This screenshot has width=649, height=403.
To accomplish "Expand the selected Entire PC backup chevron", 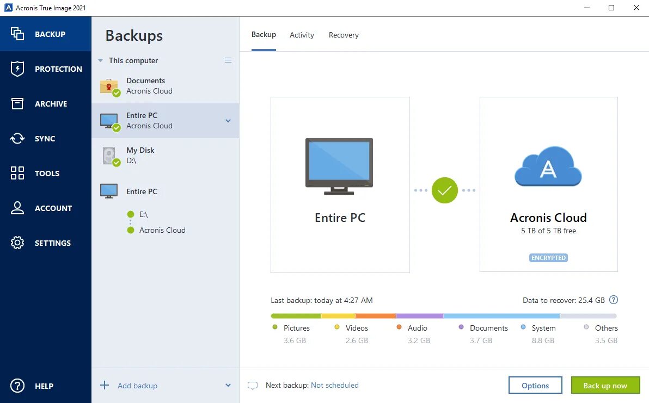I will click(x=228, y=121).
